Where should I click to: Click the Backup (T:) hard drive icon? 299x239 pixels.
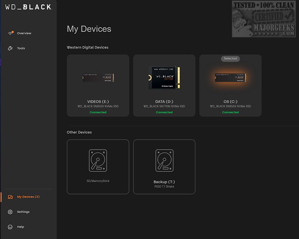[164, 161]
